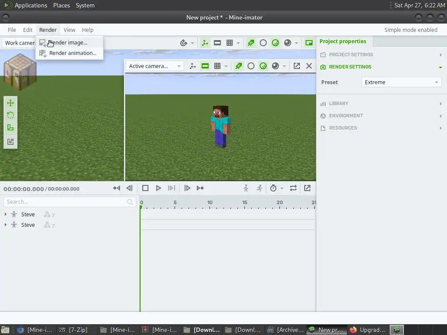Step back one frame
Viewport: 447px width, 335px height.
click(x=129, y=188)
